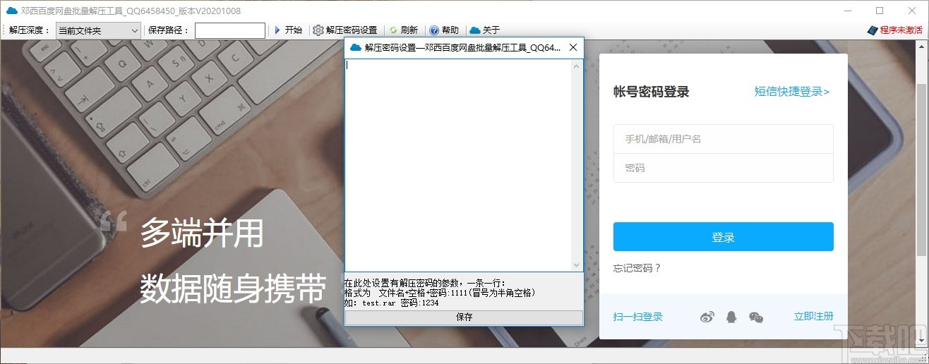
Task: Click the 程序未激活 activation link
Action: pos(901,30)
